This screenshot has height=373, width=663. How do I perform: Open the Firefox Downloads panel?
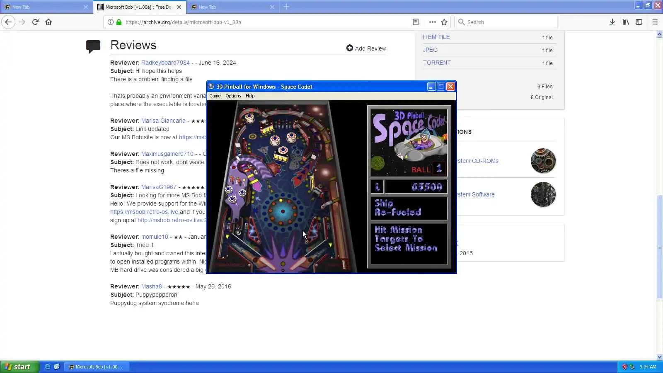tap(612, 22)
